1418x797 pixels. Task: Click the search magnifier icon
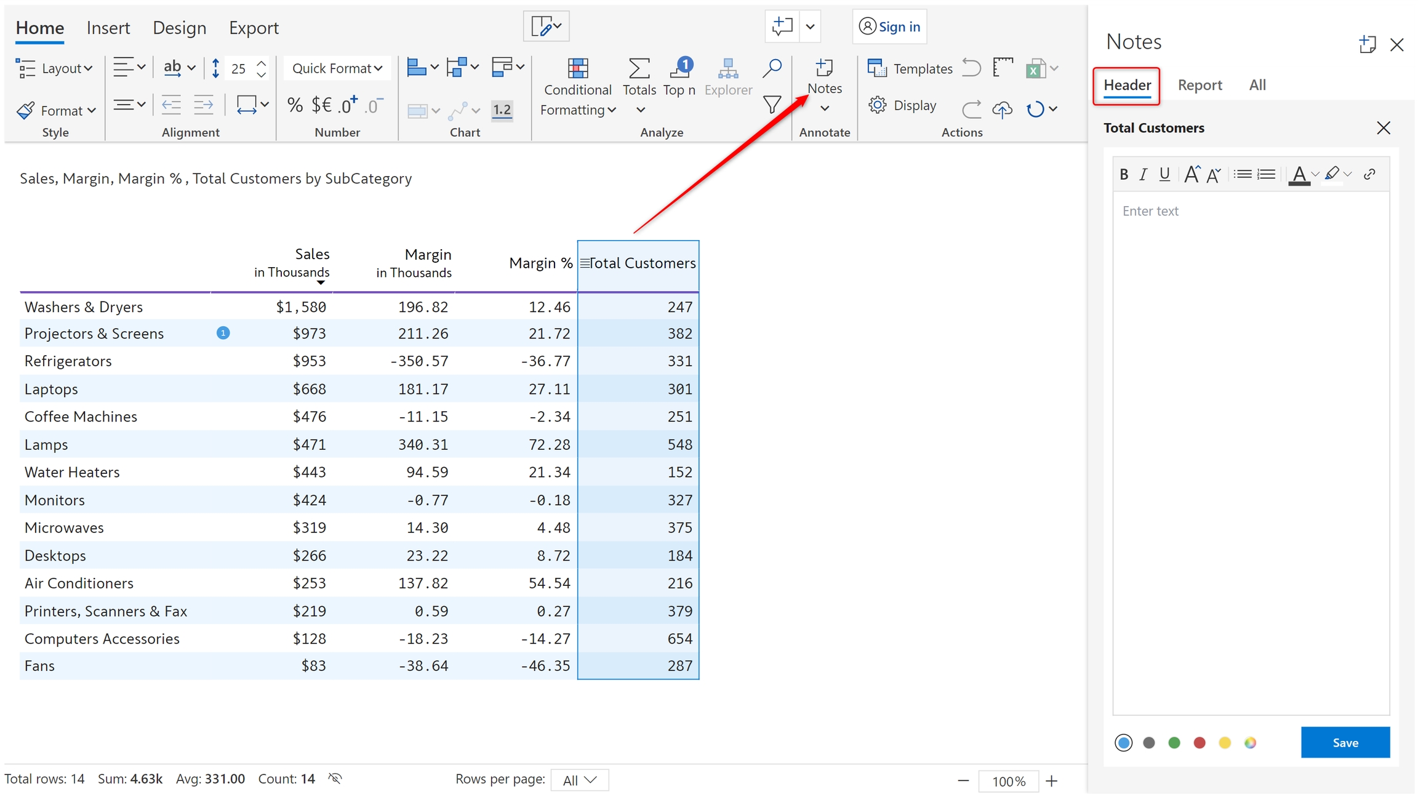771,68
